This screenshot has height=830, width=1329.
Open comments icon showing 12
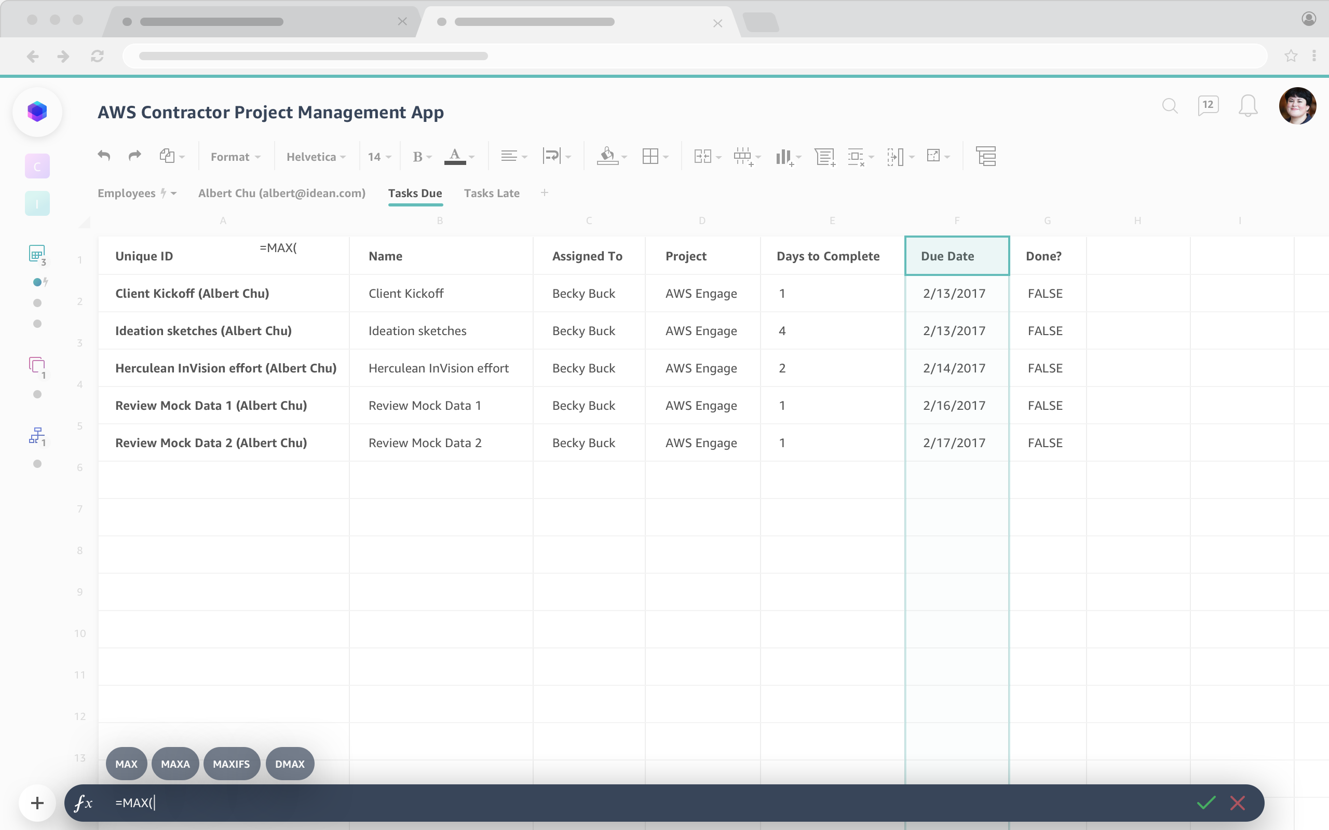[1208, 105]
